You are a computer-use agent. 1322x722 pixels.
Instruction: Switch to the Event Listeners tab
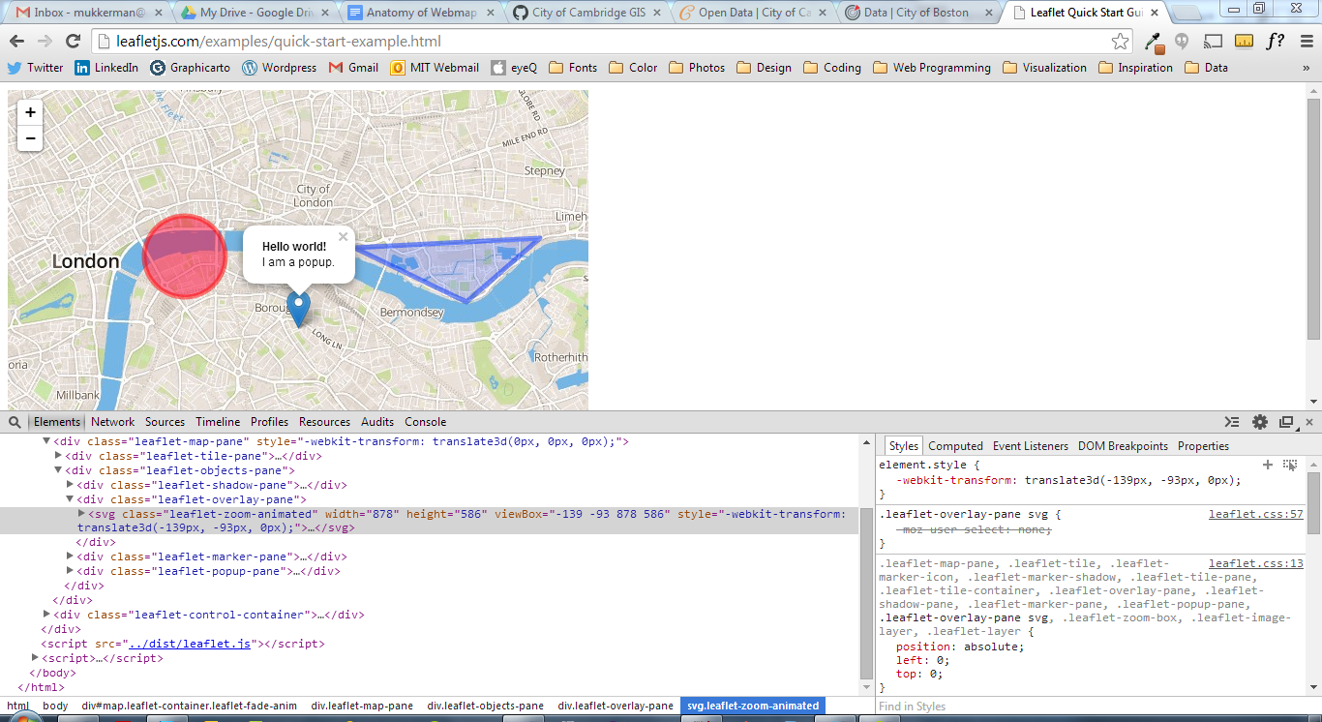coord(1031,446)
